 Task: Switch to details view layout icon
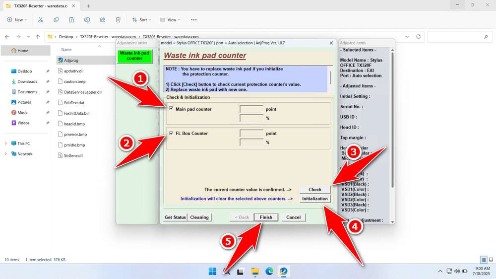tap(484, 260)
